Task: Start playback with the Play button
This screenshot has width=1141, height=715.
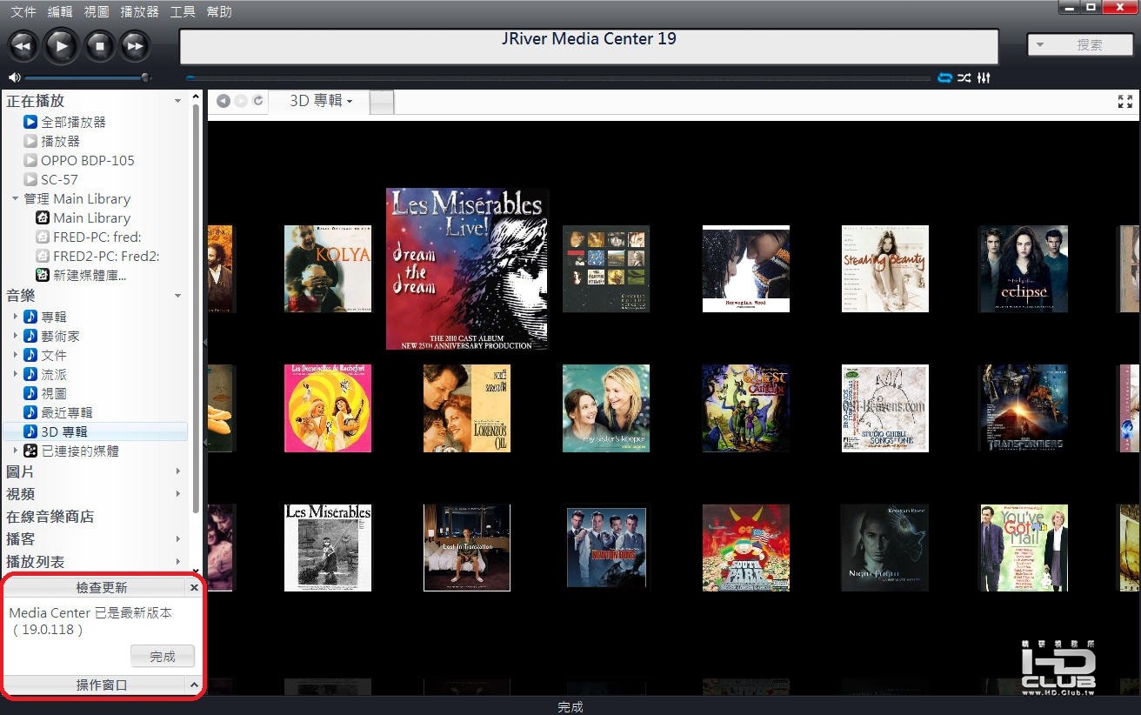Action: 61,45
